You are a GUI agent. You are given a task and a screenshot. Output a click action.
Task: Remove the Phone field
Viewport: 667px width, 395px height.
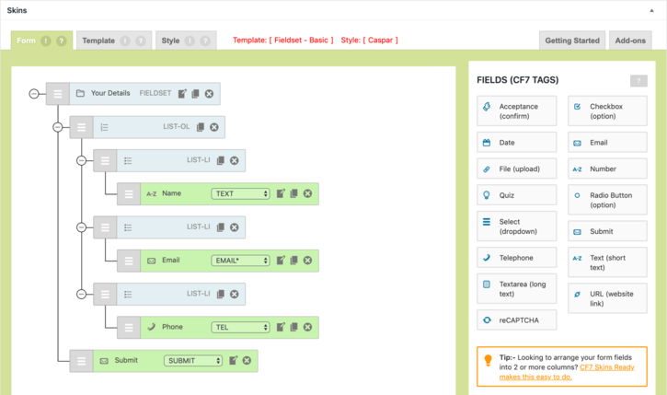(x=308, y=327)
